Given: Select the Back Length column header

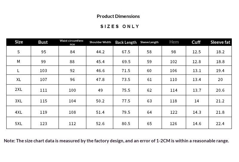Looking at the screenshot, I should (126, 42).
